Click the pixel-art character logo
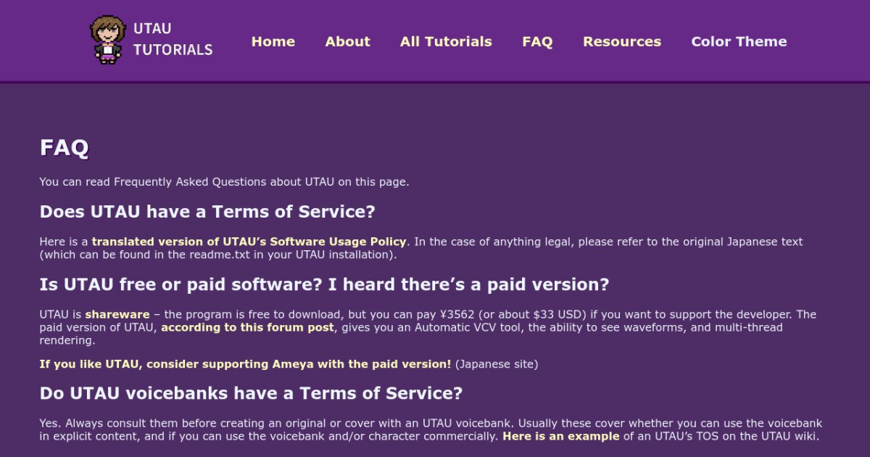 108,40
